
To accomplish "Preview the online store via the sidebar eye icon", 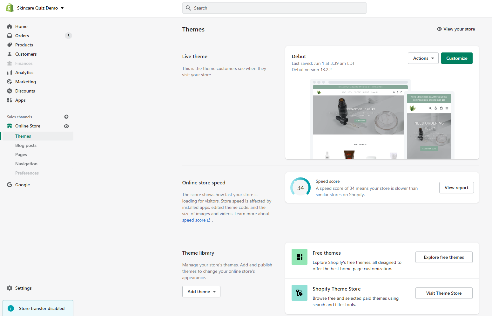I will tap(66, 126).
